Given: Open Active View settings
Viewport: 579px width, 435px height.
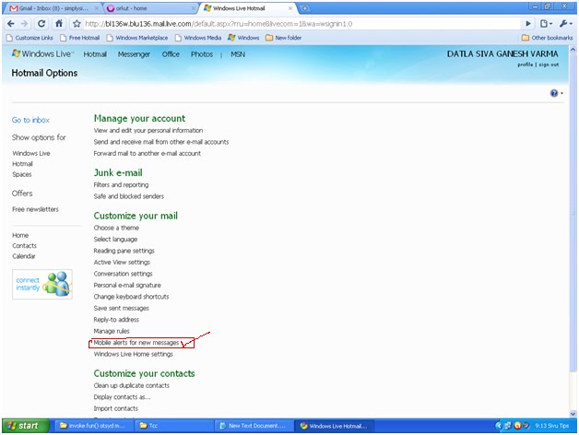Looking at the screenshot, I should pos(122,262).
